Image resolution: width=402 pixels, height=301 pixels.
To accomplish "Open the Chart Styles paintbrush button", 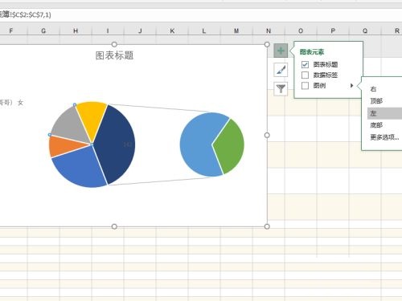I will [x=281, y=70].
